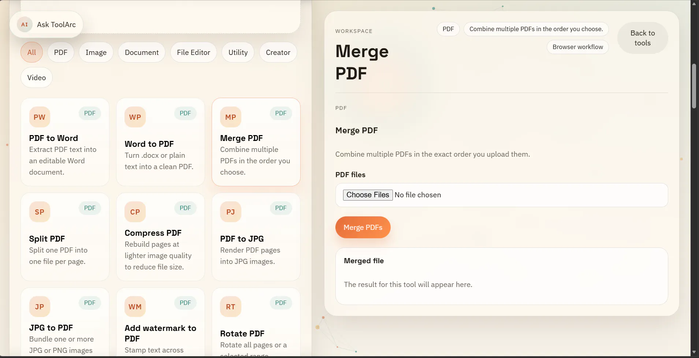Click PDF badge on Compress PDF card
The height and width of the screenshot is (358, 699).
185,208
